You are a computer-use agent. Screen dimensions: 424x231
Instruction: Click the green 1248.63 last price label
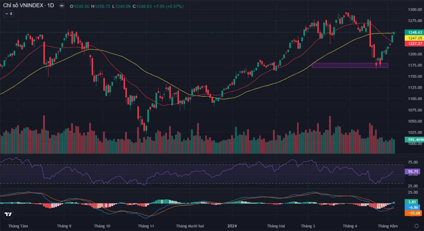point(414,32)
